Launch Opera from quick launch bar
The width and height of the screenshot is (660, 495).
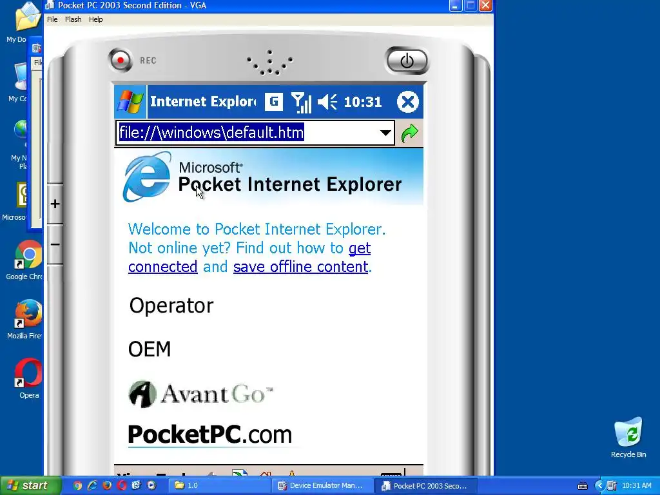[x=122, y=485]
